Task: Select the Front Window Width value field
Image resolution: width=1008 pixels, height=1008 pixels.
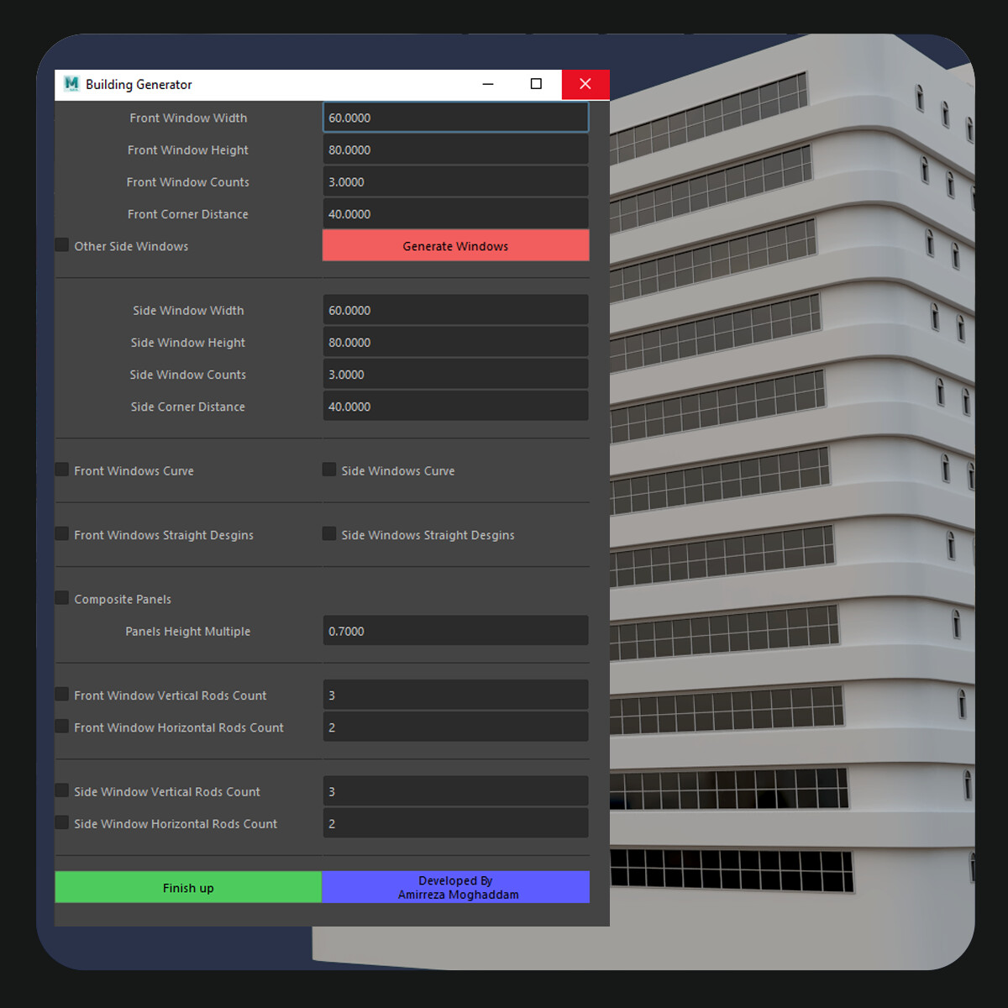Action: coord(454,117)
